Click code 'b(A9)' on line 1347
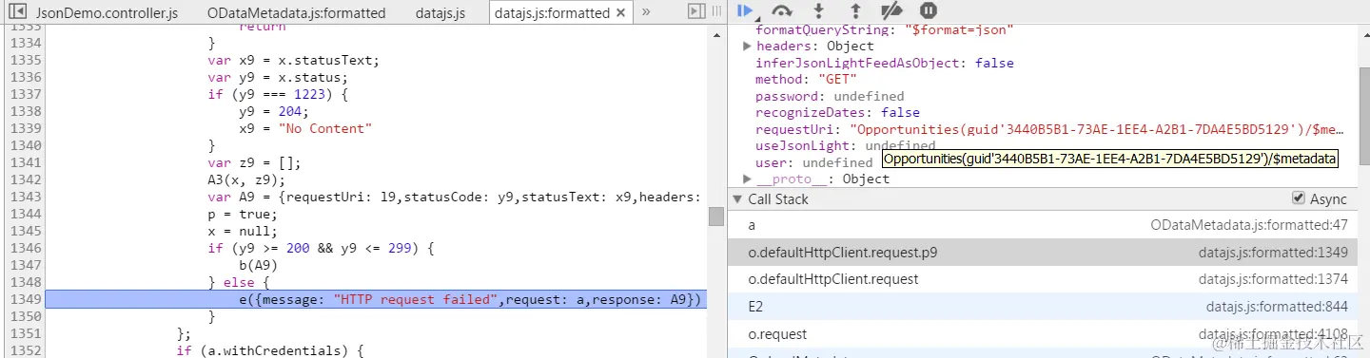The image size is (1370, 358). (259, 265)
